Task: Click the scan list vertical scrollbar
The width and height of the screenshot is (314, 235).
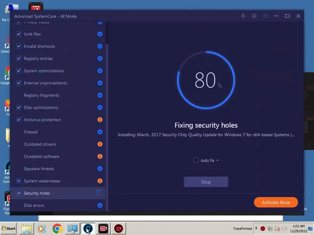Action: tap(107, 128)
